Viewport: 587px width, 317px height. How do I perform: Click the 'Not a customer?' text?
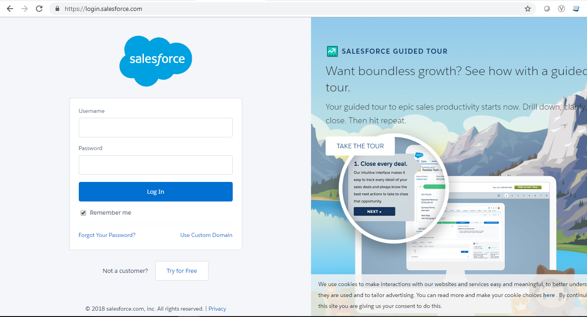(x=125, y=271)
